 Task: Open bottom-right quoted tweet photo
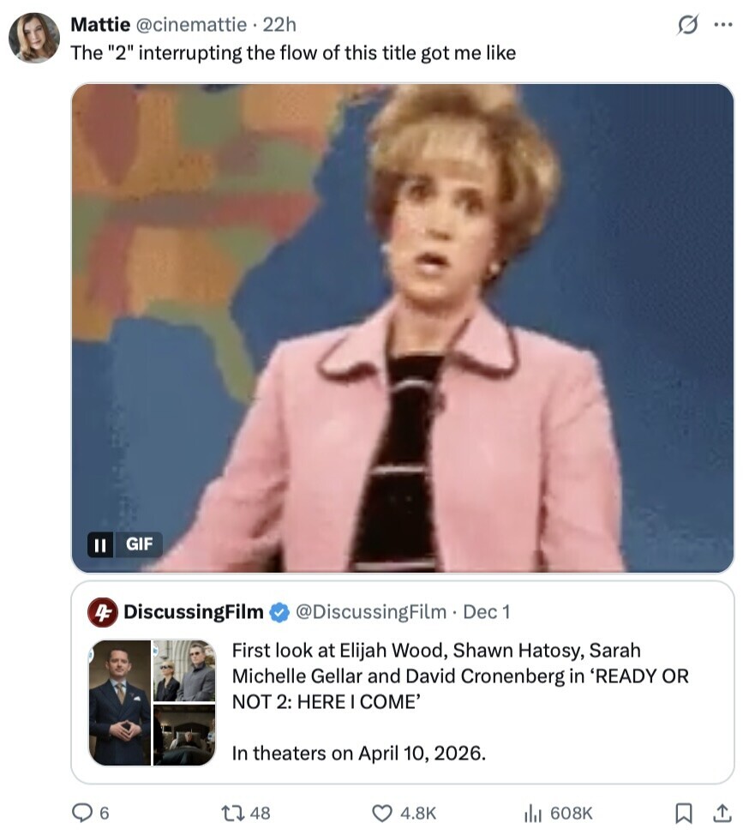184,735
